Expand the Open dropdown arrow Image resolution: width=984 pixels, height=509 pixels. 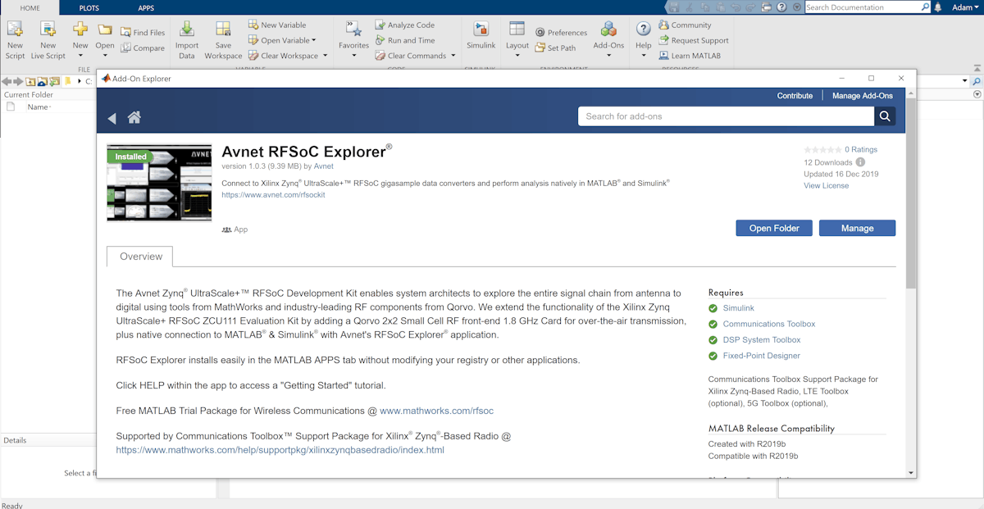click(x=105, y=57)
